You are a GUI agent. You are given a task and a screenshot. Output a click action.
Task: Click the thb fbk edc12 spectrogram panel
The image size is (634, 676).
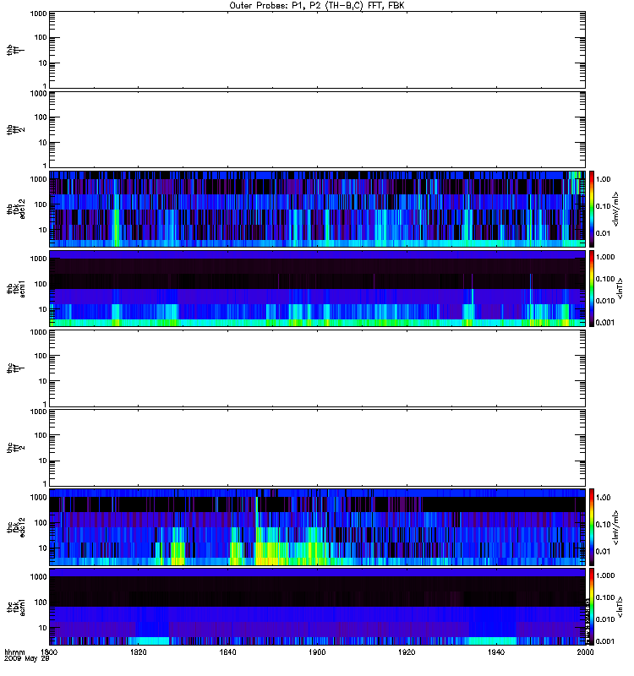pyautogui.click(x=317, y=209)
